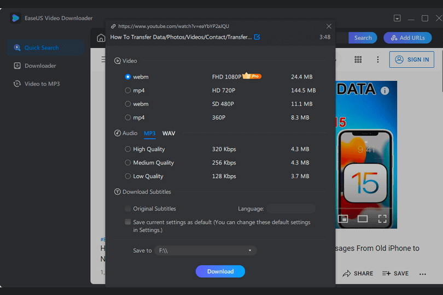The width and height of the screenshot is (443, 295).
Task: Open the title bar dropdown menu icon
Action: tap(397, 18)
